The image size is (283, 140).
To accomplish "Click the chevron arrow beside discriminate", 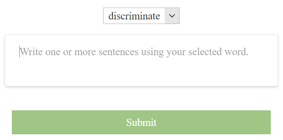I will [172, 16].
